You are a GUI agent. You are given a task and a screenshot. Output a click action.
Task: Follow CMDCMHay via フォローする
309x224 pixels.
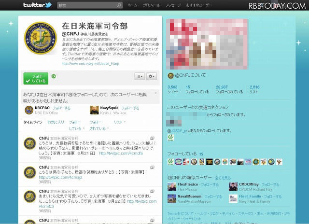[270, 184]
